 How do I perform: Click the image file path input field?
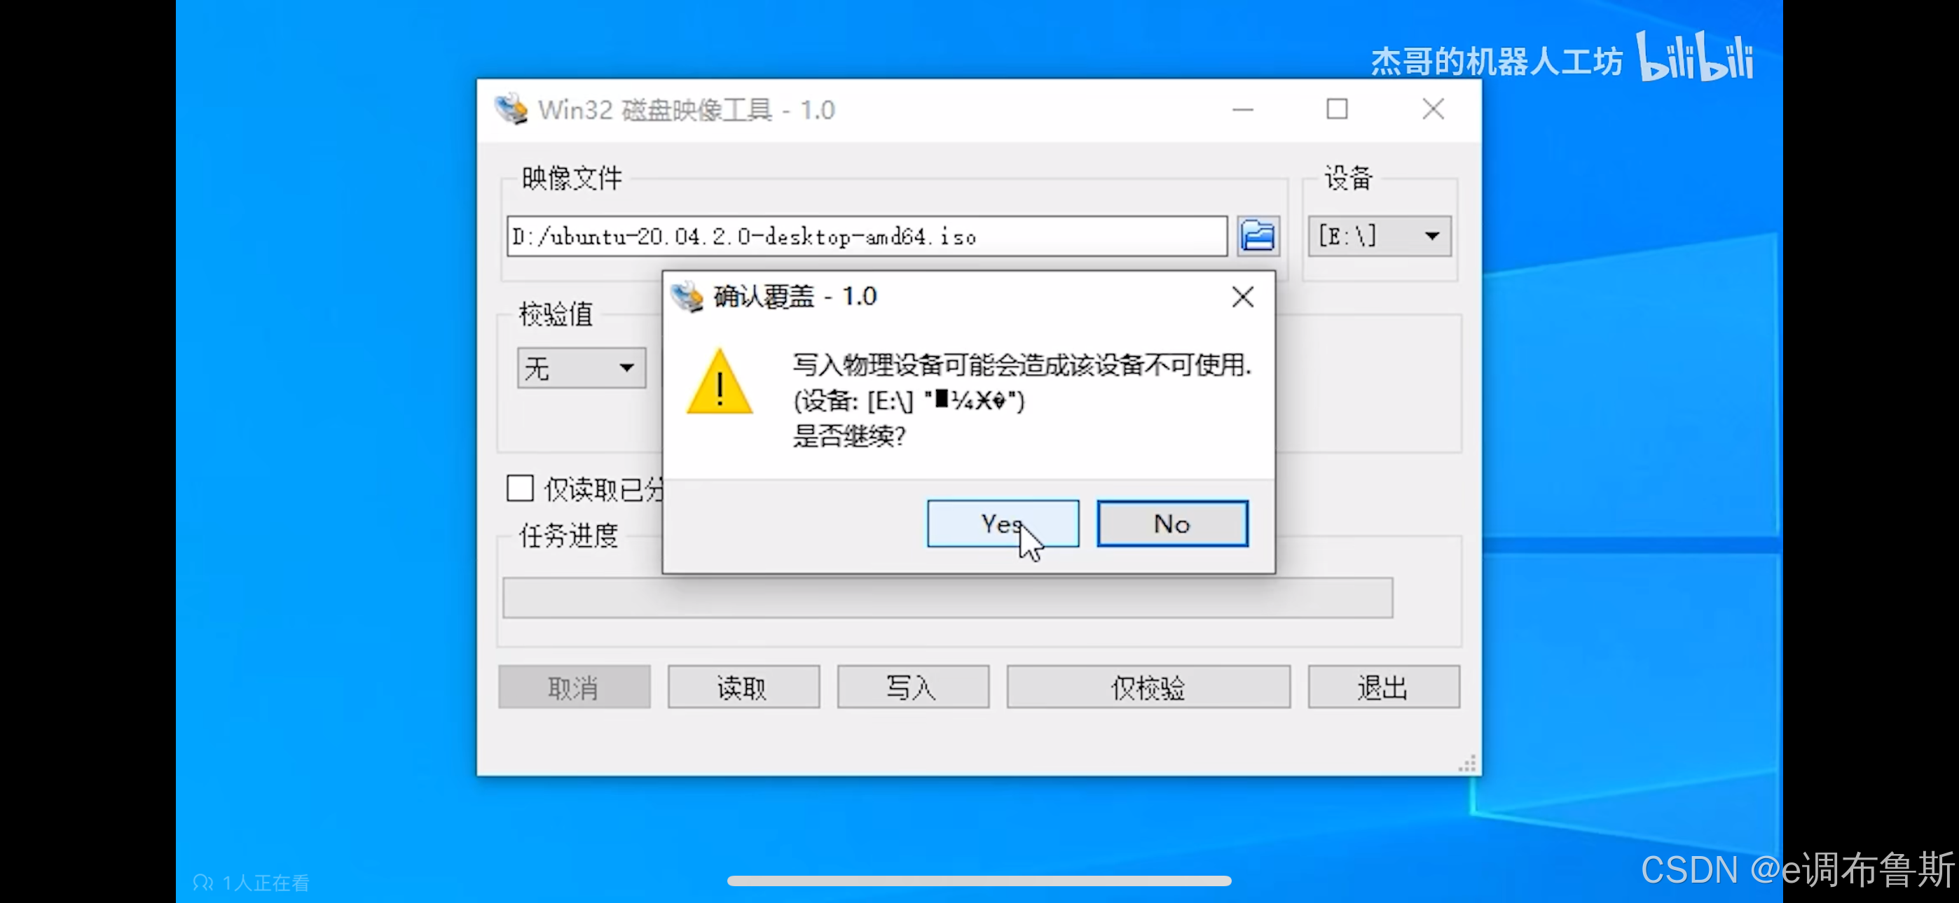tap(867, 236)
